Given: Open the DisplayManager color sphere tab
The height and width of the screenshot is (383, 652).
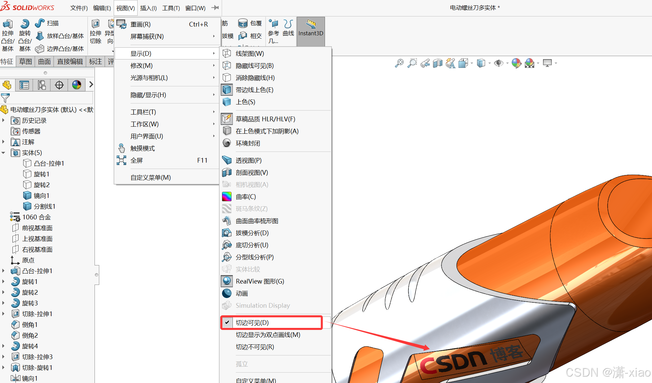Looking at the screenshot, I should pyautogui.click(x=77, y=85).
